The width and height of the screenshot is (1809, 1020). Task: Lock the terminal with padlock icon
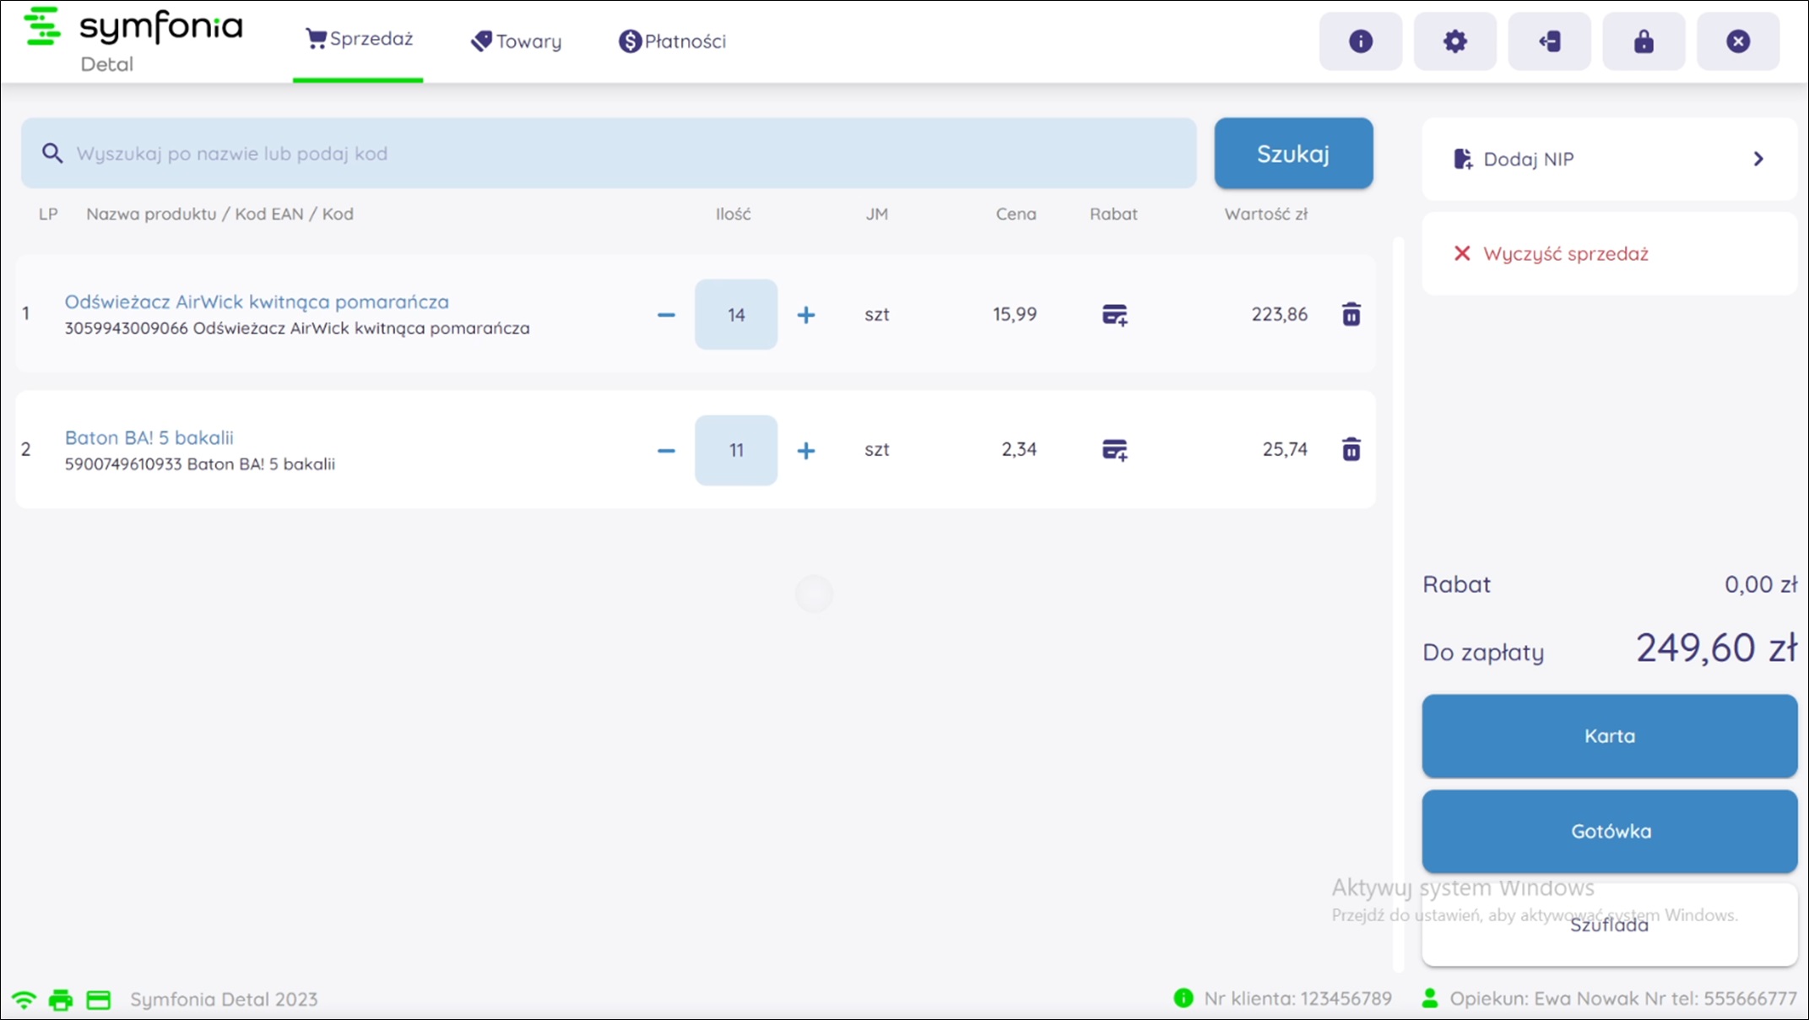[1644, 41]
